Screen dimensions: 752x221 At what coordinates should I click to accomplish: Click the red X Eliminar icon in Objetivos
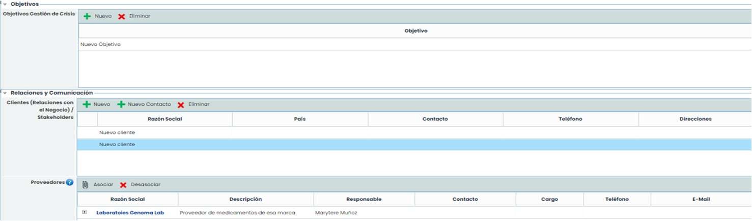(x=122, y=16)
